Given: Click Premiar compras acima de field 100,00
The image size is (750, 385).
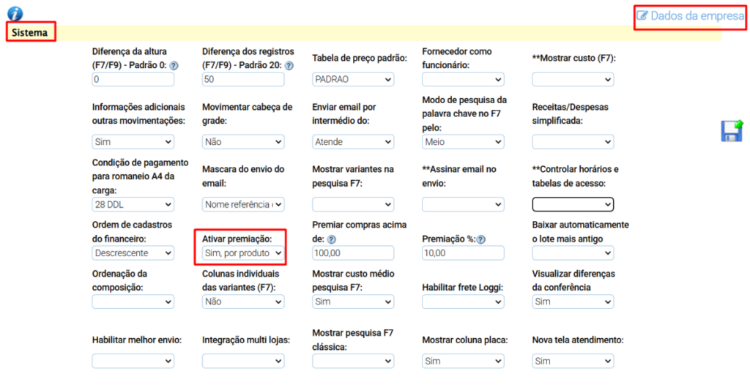Looking at the screenshot, I should [x=353, y=253].
